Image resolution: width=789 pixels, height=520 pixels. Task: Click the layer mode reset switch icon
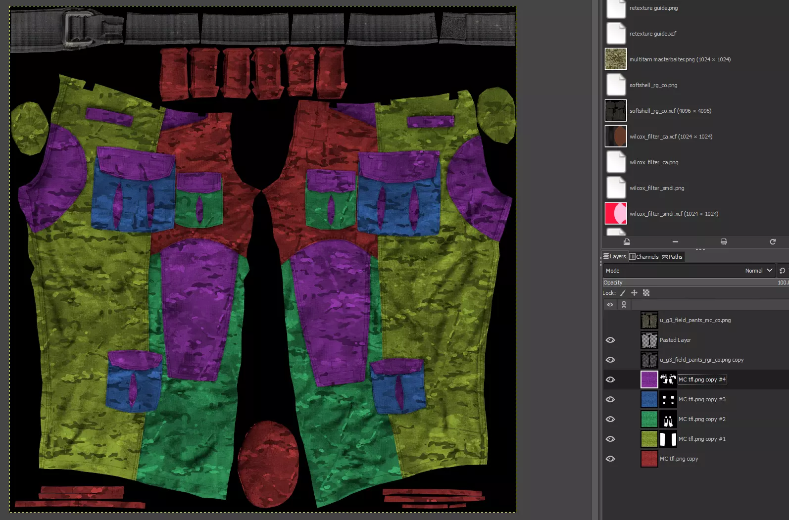coord(782,271)
